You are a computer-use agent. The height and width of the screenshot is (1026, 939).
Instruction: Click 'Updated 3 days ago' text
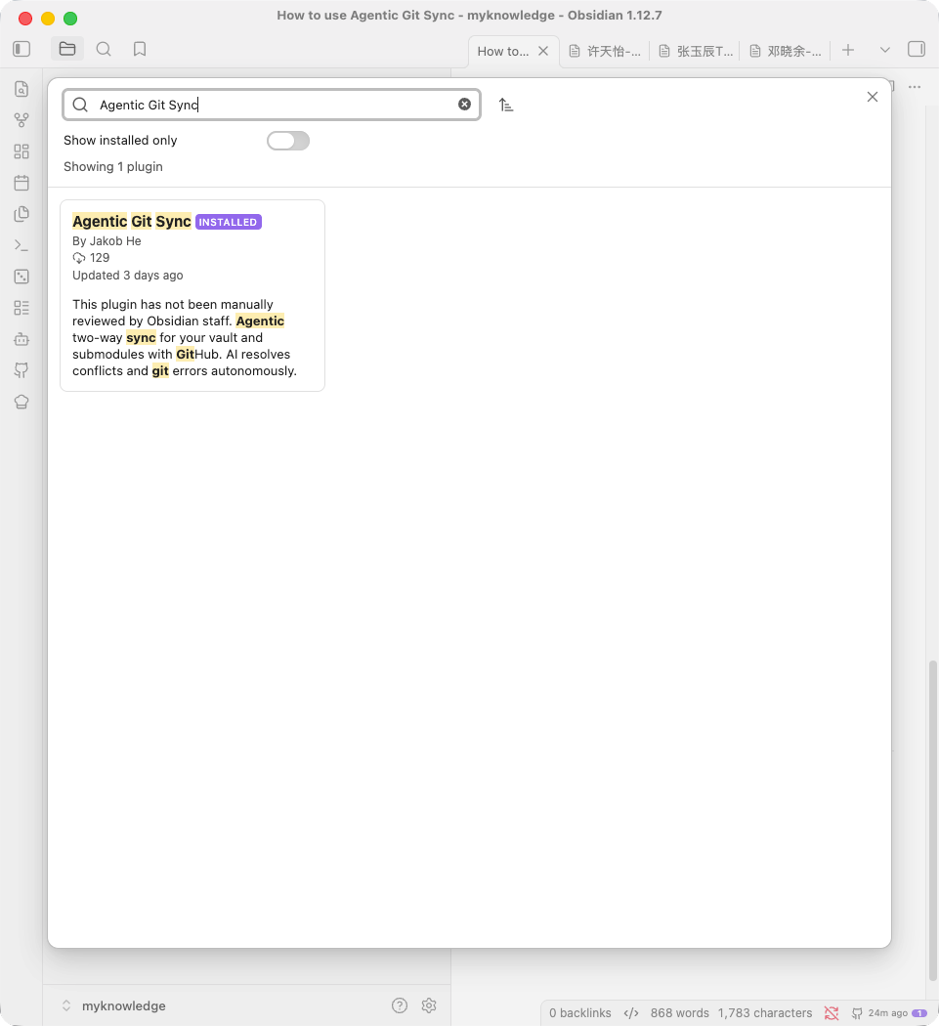[128, 276]
